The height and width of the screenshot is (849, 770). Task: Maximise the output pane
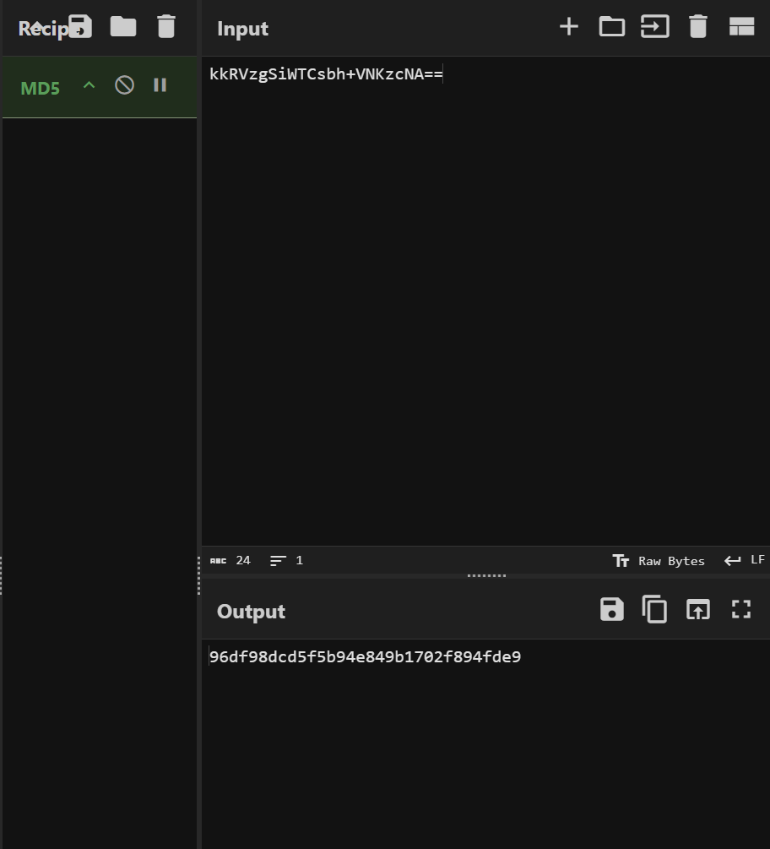740,609
